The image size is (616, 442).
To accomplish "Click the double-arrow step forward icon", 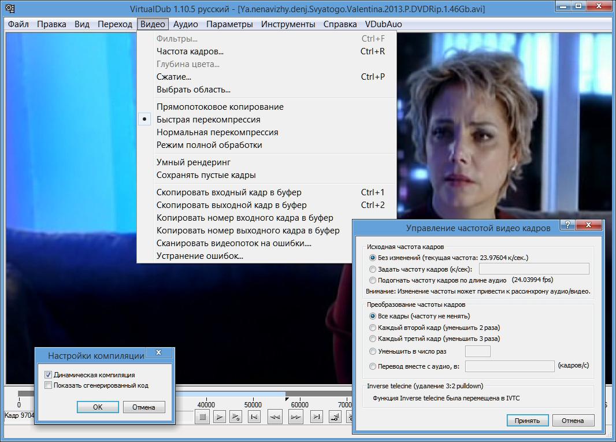I will (x=295, y=417).
